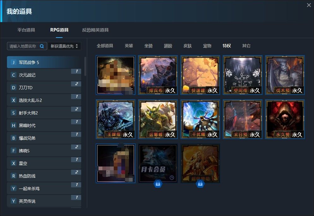Open the 英灵传说 map entry
Viewport: 314px width, 216px height.
[x=44, y=201]
